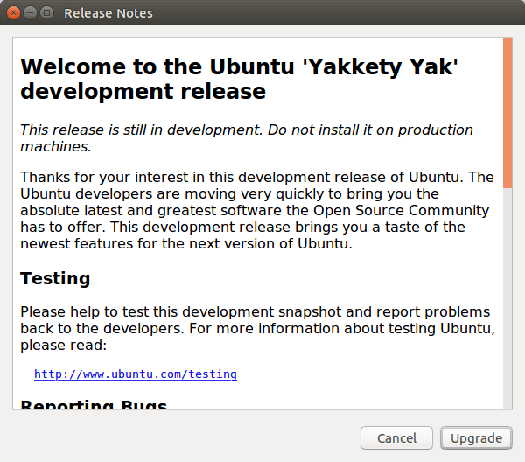Minimize the Release Notes window

(x=31, y=13)
